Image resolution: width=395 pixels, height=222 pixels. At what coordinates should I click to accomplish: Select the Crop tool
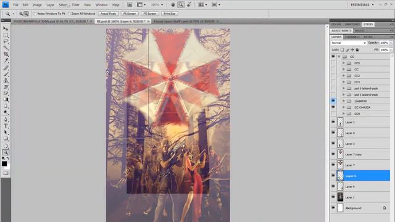[x=6, y=54]
